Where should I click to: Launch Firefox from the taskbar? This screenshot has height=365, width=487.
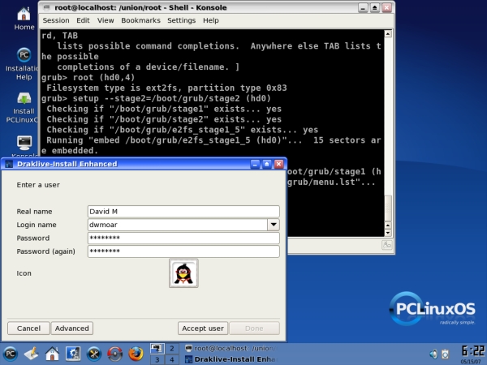click(x=136, y=354)
